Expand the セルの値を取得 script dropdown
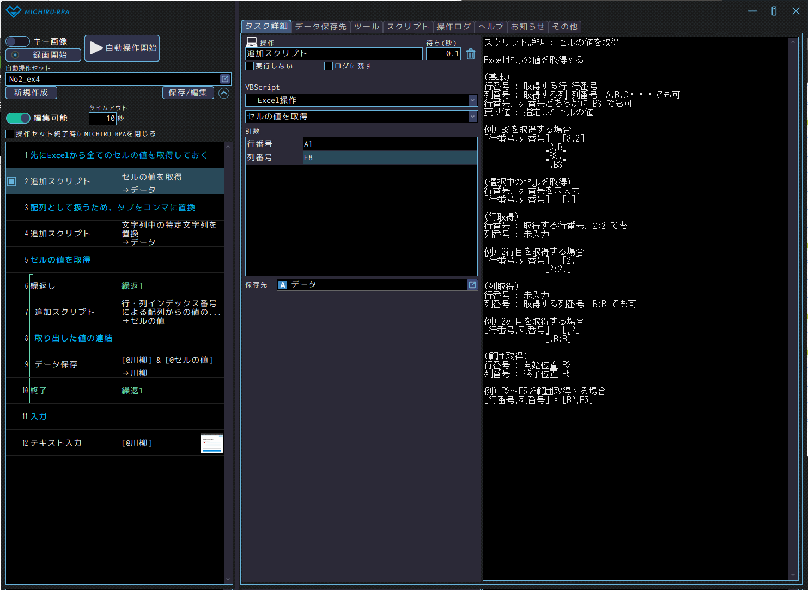This screenshot has height=590, width=808. pyautogui.click(x=472, y=117)
